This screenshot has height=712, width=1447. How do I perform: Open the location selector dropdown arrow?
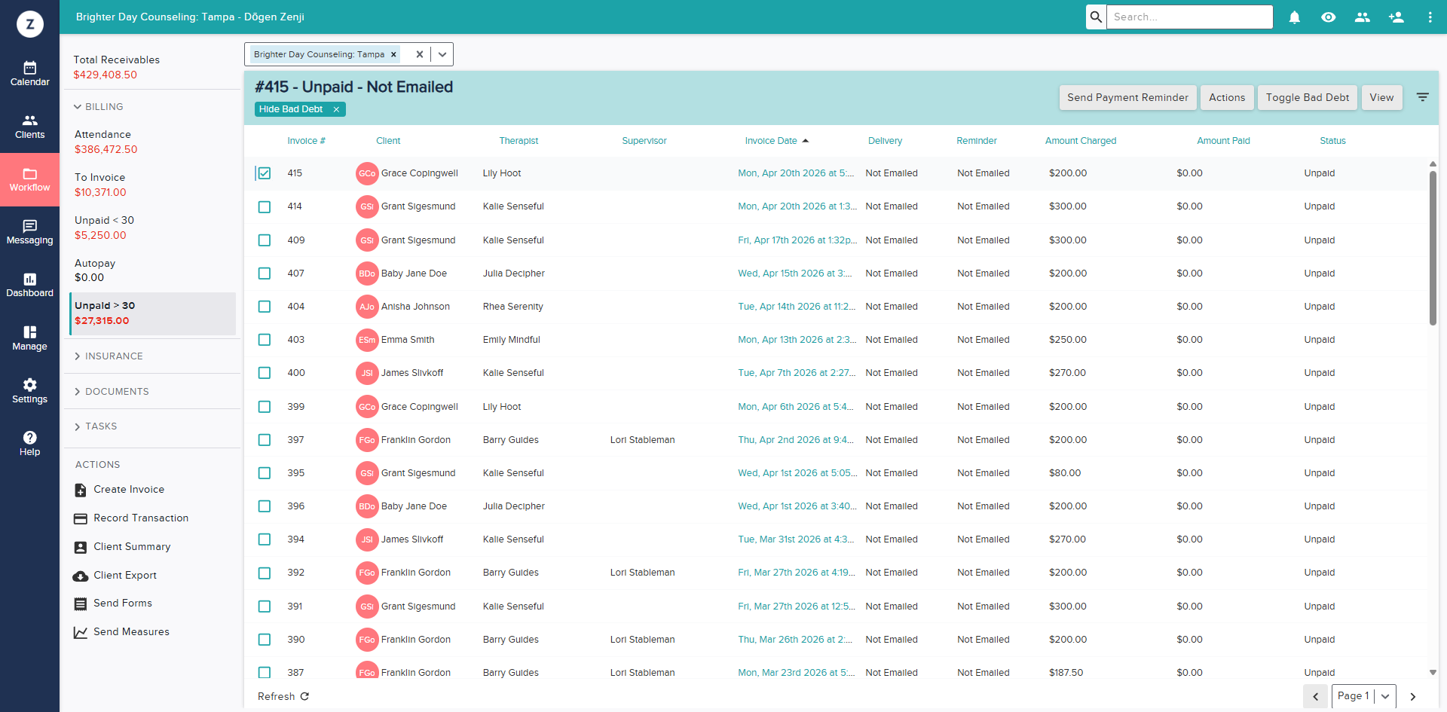442,54
